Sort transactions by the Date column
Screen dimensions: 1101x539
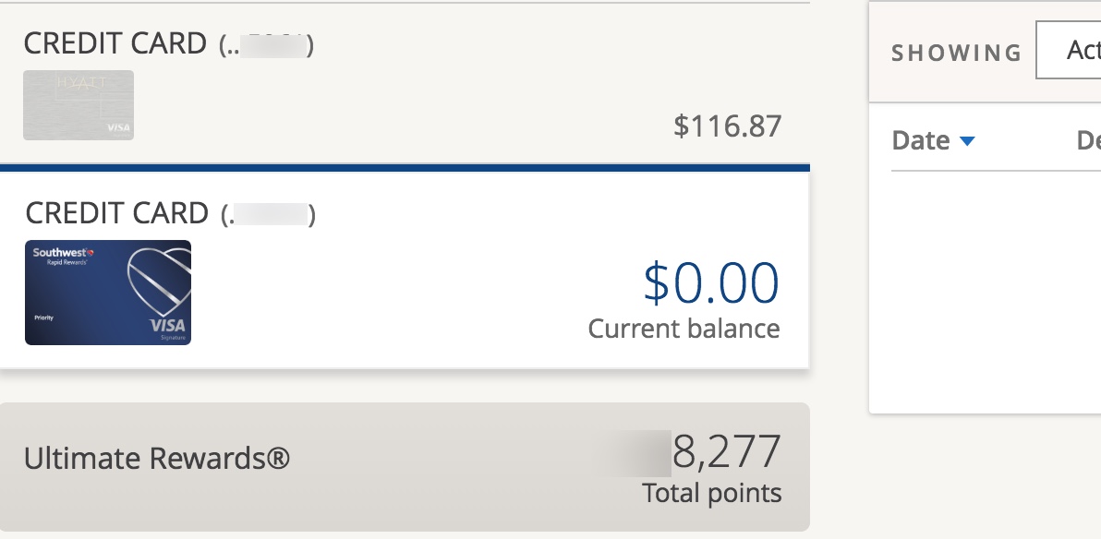[921, 141]
